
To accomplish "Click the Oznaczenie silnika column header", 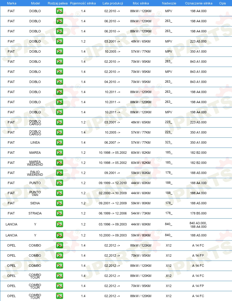I will (x=199, y=3).
